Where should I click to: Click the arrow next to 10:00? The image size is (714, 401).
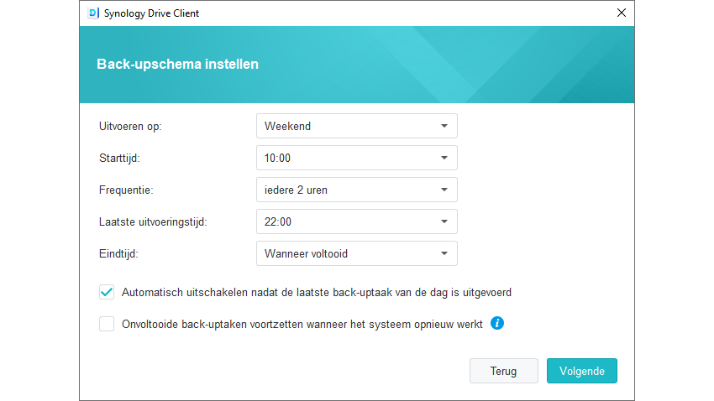tap(444, 158)
